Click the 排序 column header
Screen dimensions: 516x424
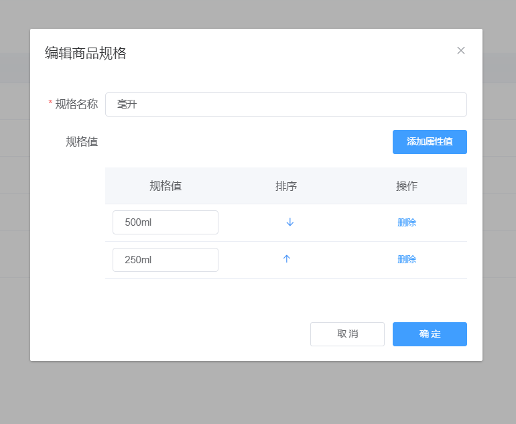[x=286, y=186]
